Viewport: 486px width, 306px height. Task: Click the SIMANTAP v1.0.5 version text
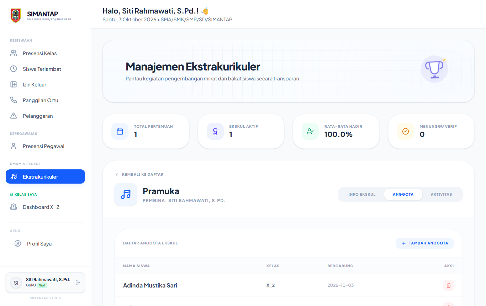click(45, 298)
